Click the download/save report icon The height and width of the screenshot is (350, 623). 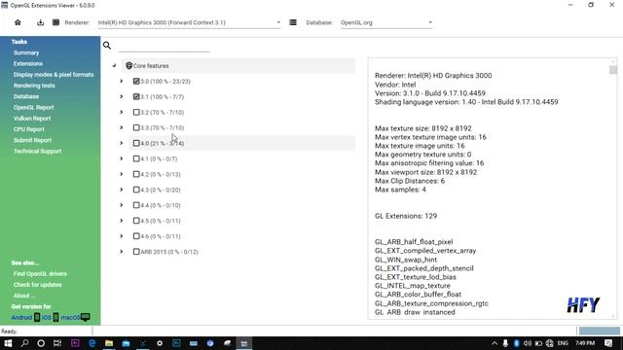pyautogui.click(x=41, y=22)
